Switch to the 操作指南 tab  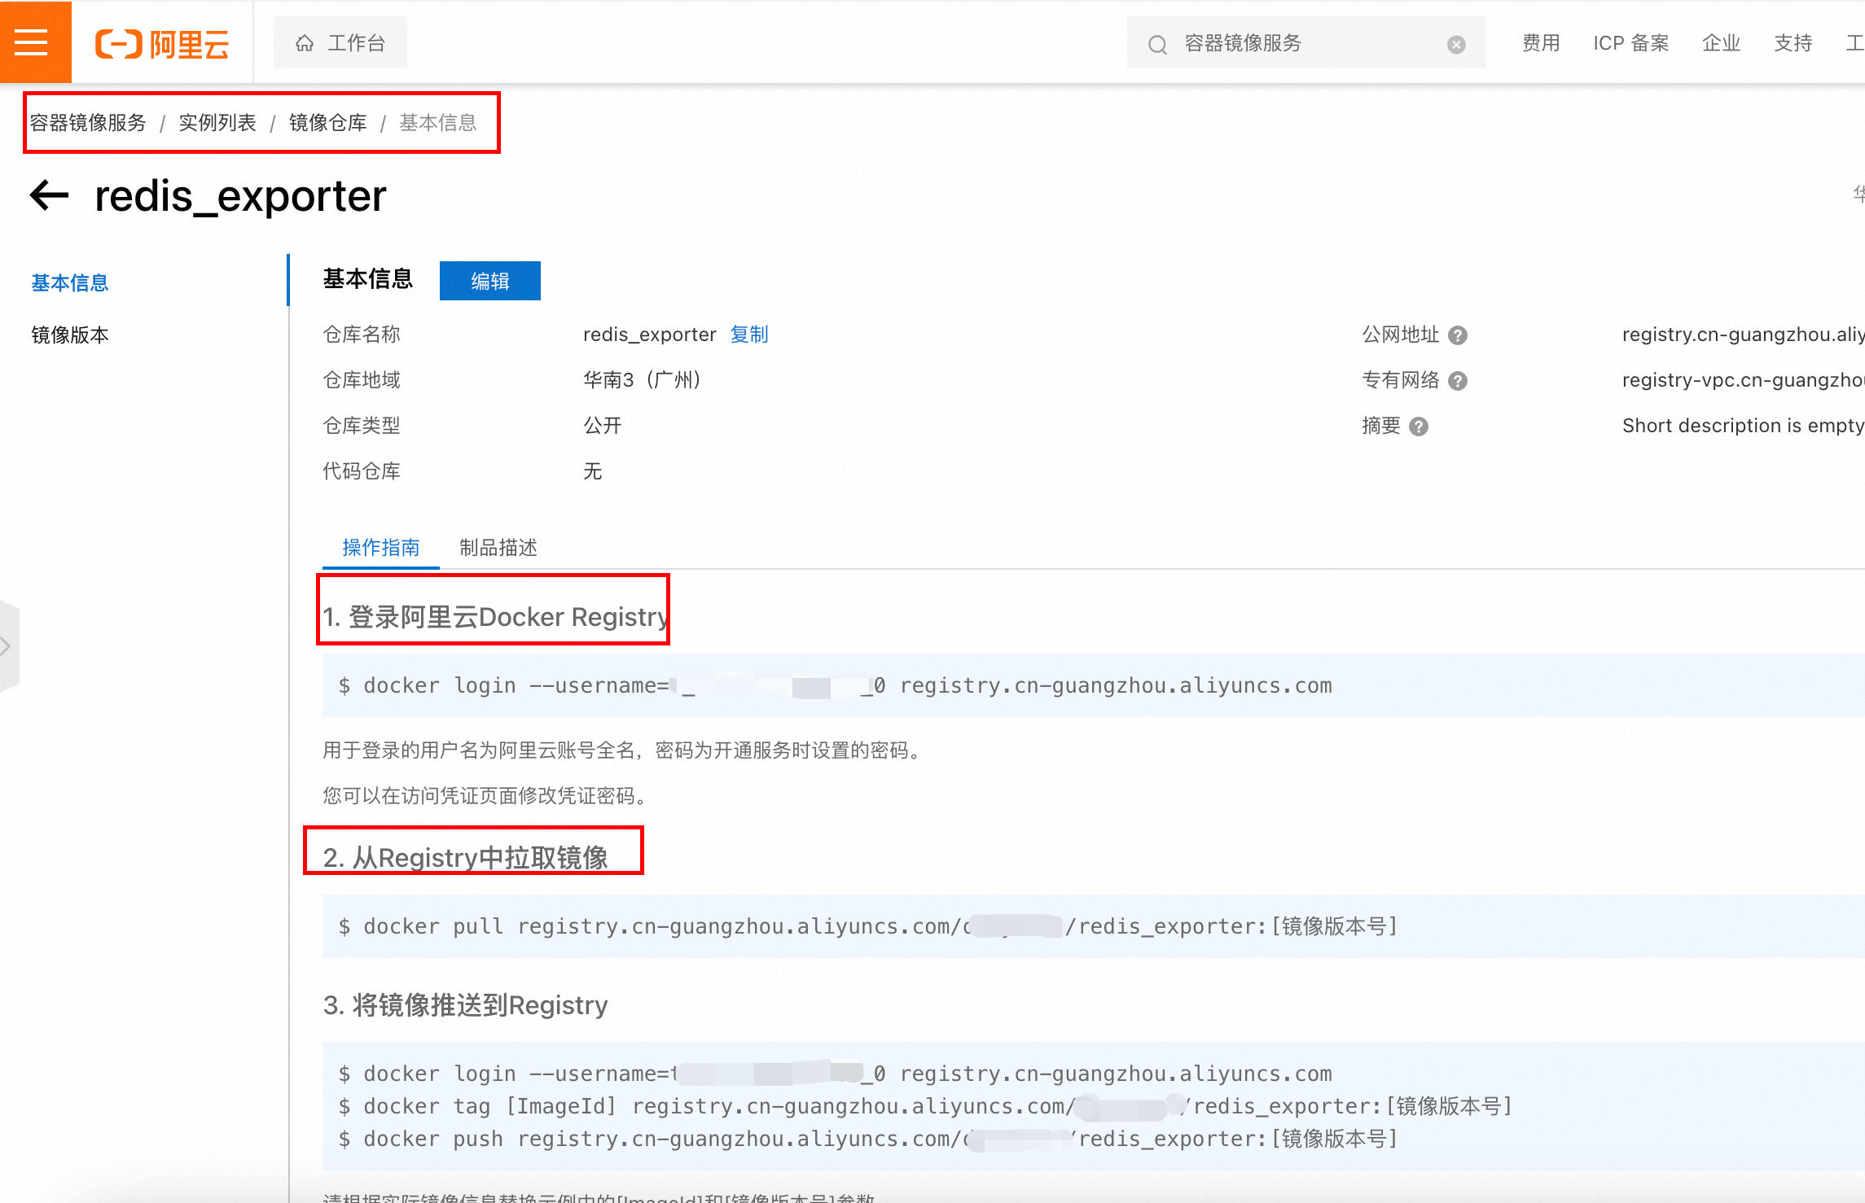pos(380,547)
